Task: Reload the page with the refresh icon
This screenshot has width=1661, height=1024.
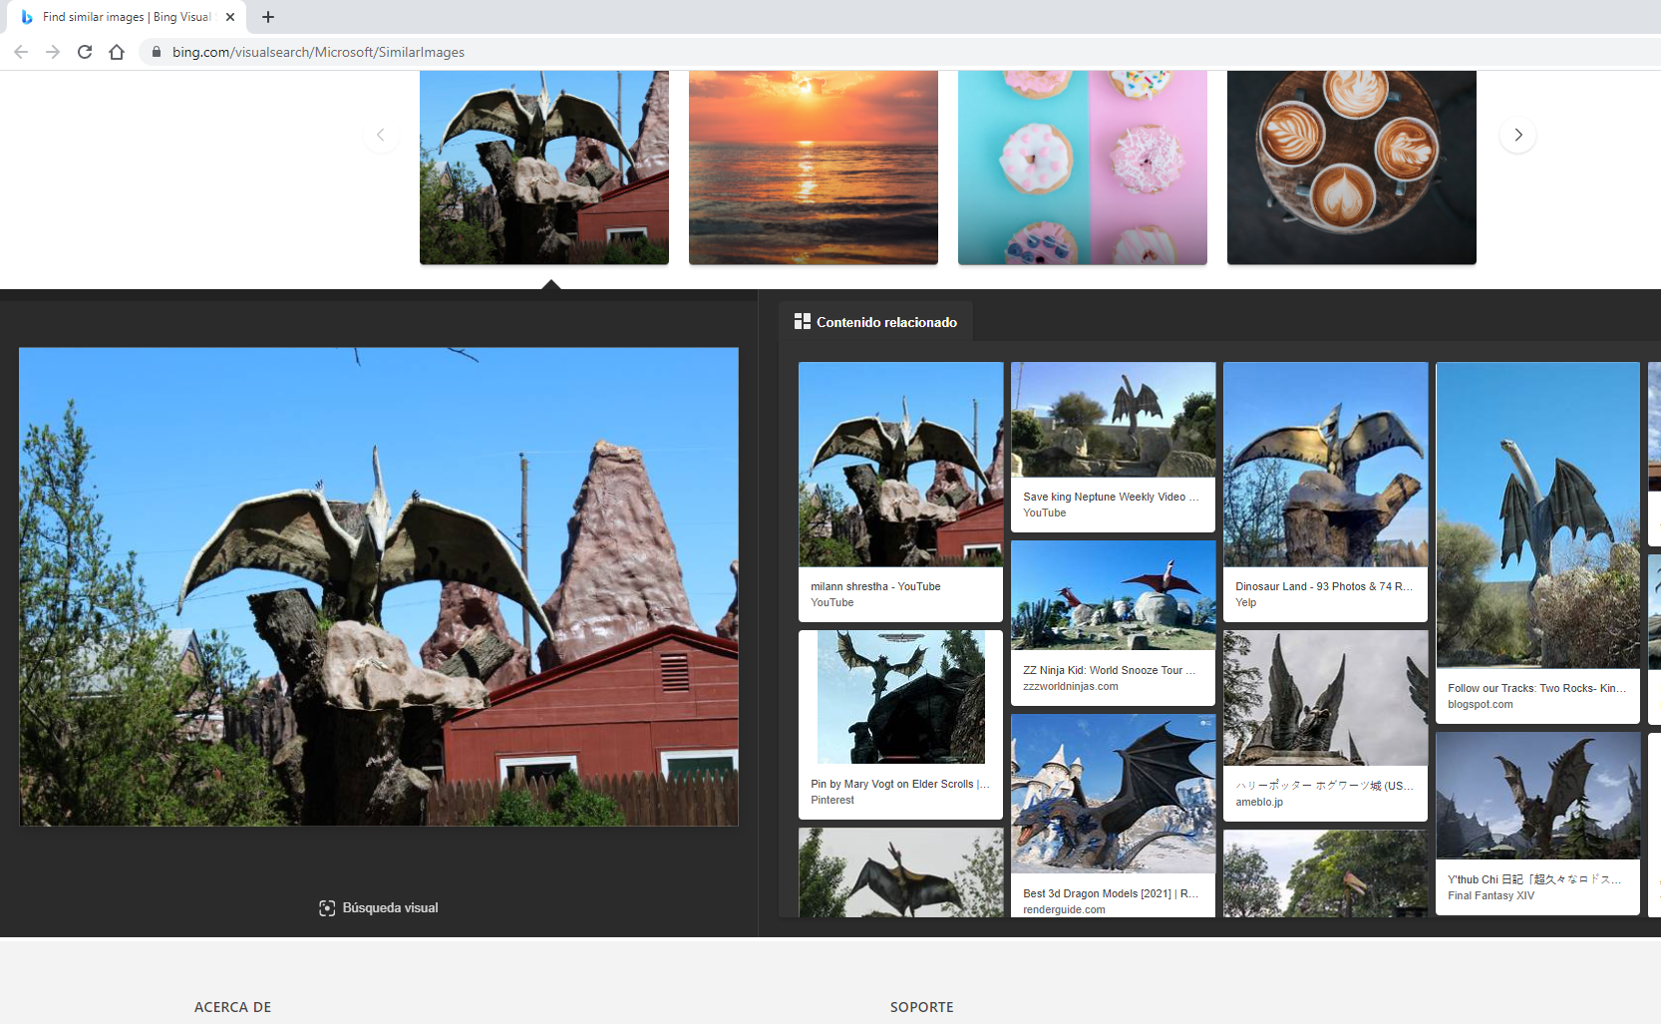Action: [x=85, y=52]
